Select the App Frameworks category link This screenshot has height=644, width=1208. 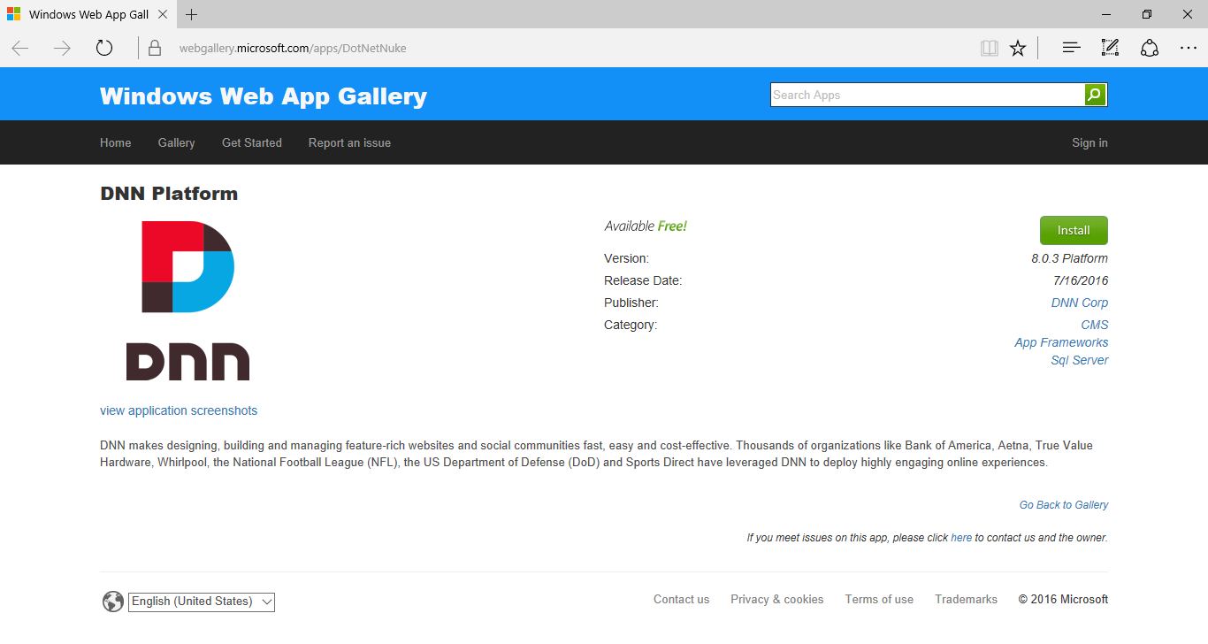tap(1060, 342)
